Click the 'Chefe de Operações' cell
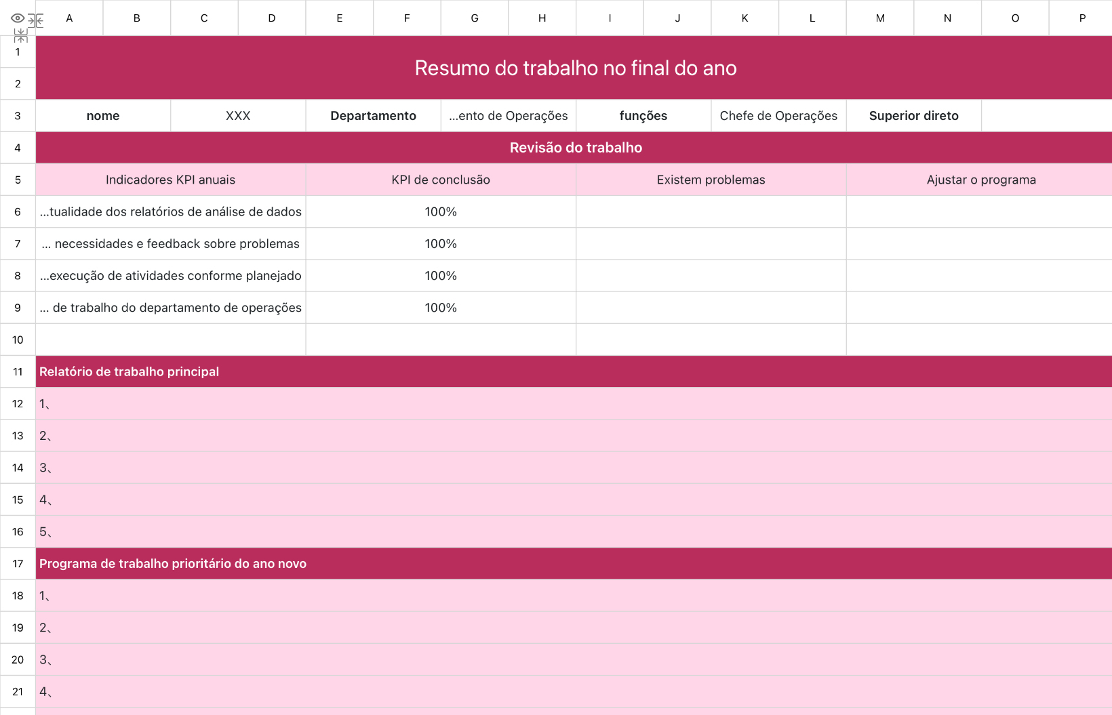 click(778, 116)
